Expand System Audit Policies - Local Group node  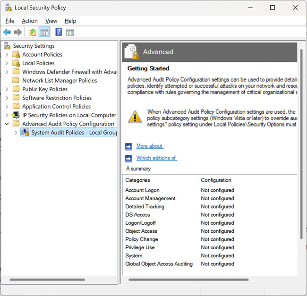[x=16, y=133]
